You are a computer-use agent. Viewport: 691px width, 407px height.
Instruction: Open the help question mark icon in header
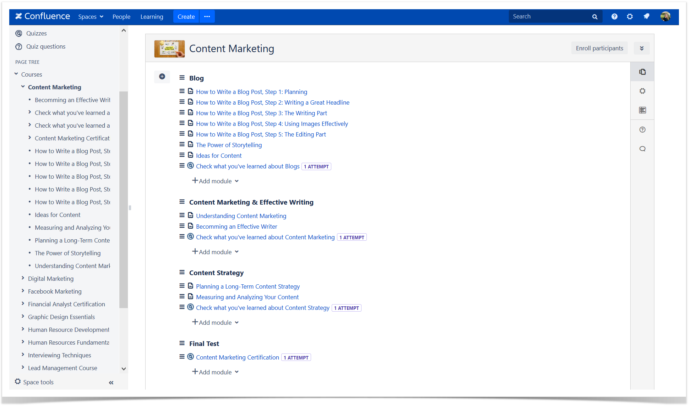coord(614,16)
